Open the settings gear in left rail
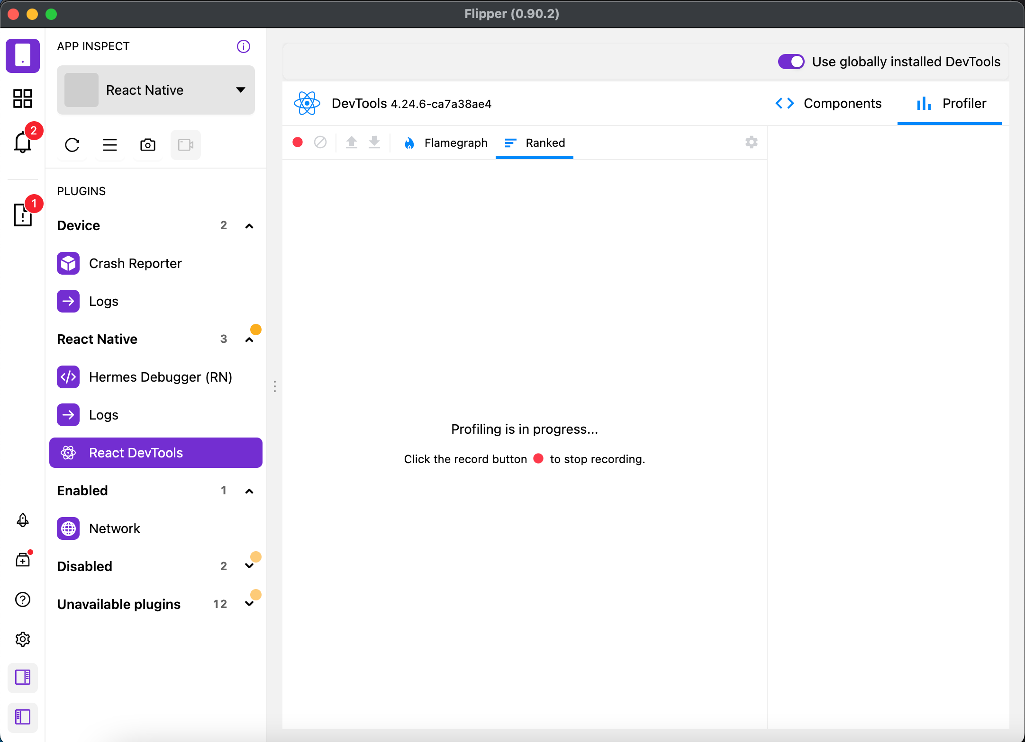The image size is (1025, 742). coord(22,639)
